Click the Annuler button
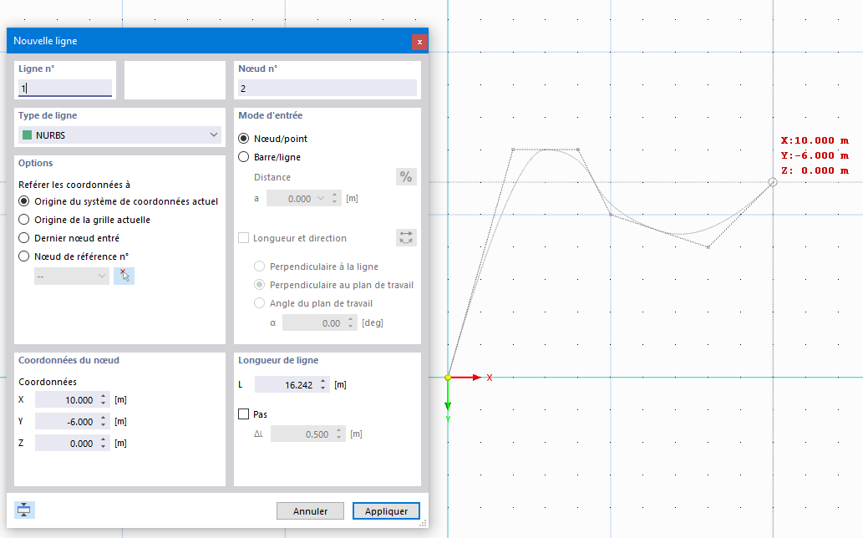 (x=310, y=510)
